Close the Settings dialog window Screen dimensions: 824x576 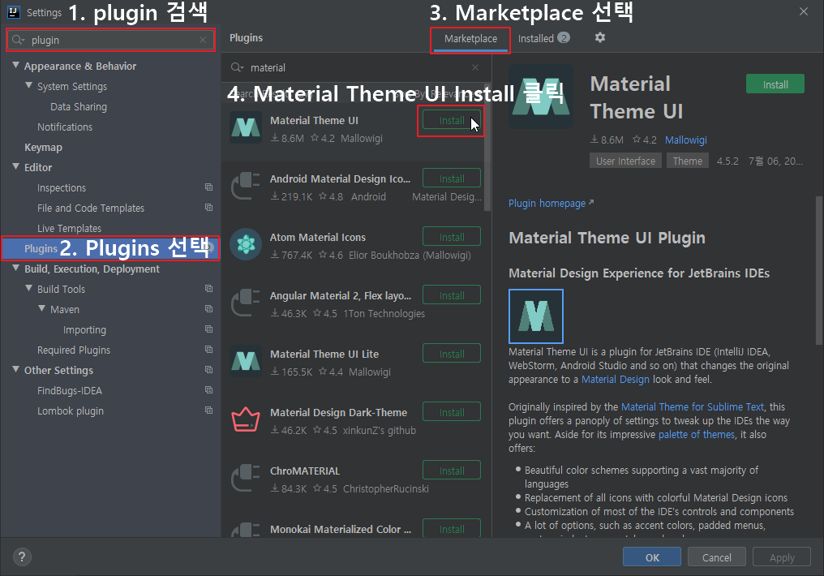(x=804, y=11)
